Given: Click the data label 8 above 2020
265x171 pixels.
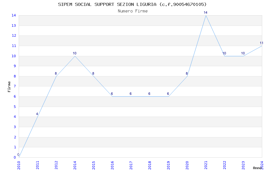Looking at the screenshot, I should click(x=187, y=73).
